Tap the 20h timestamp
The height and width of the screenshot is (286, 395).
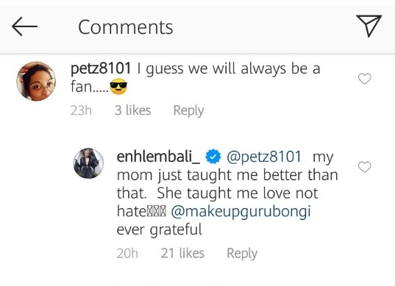[127, 253]
